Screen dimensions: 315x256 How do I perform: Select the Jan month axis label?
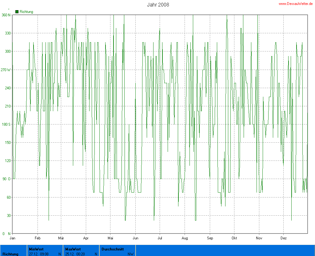[x=13, y=238]
